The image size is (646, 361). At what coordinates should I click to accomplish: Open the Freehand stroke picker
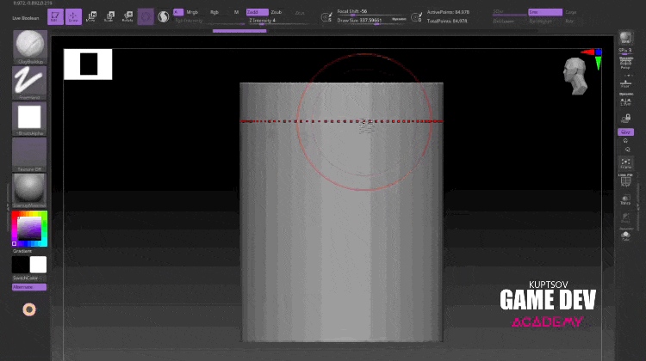(x=29, y=83)
